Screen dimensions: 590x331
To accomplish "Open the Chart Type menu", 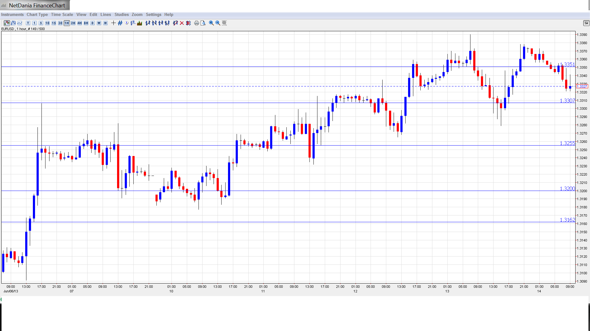I will click(37, 14).
